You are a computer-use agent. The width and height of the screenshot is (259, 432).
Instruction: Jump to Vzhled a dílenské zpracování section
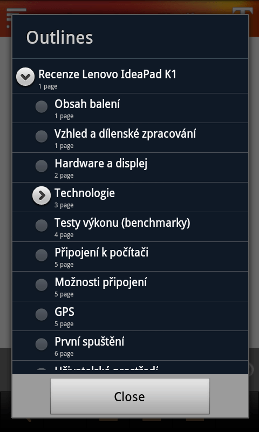[x=130, y=138]
